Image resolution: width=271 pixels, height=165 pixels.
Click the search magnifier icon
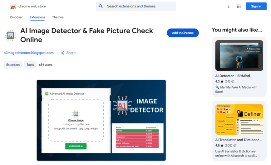tap(101, 6)
